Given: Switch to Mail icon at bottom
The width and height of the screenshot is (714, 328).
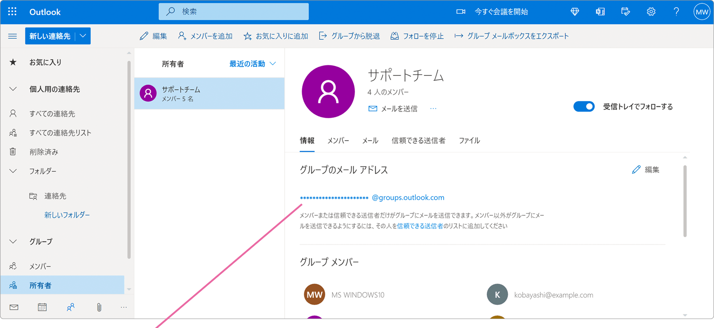Looking at the screenshot, I should click(14, 307).
